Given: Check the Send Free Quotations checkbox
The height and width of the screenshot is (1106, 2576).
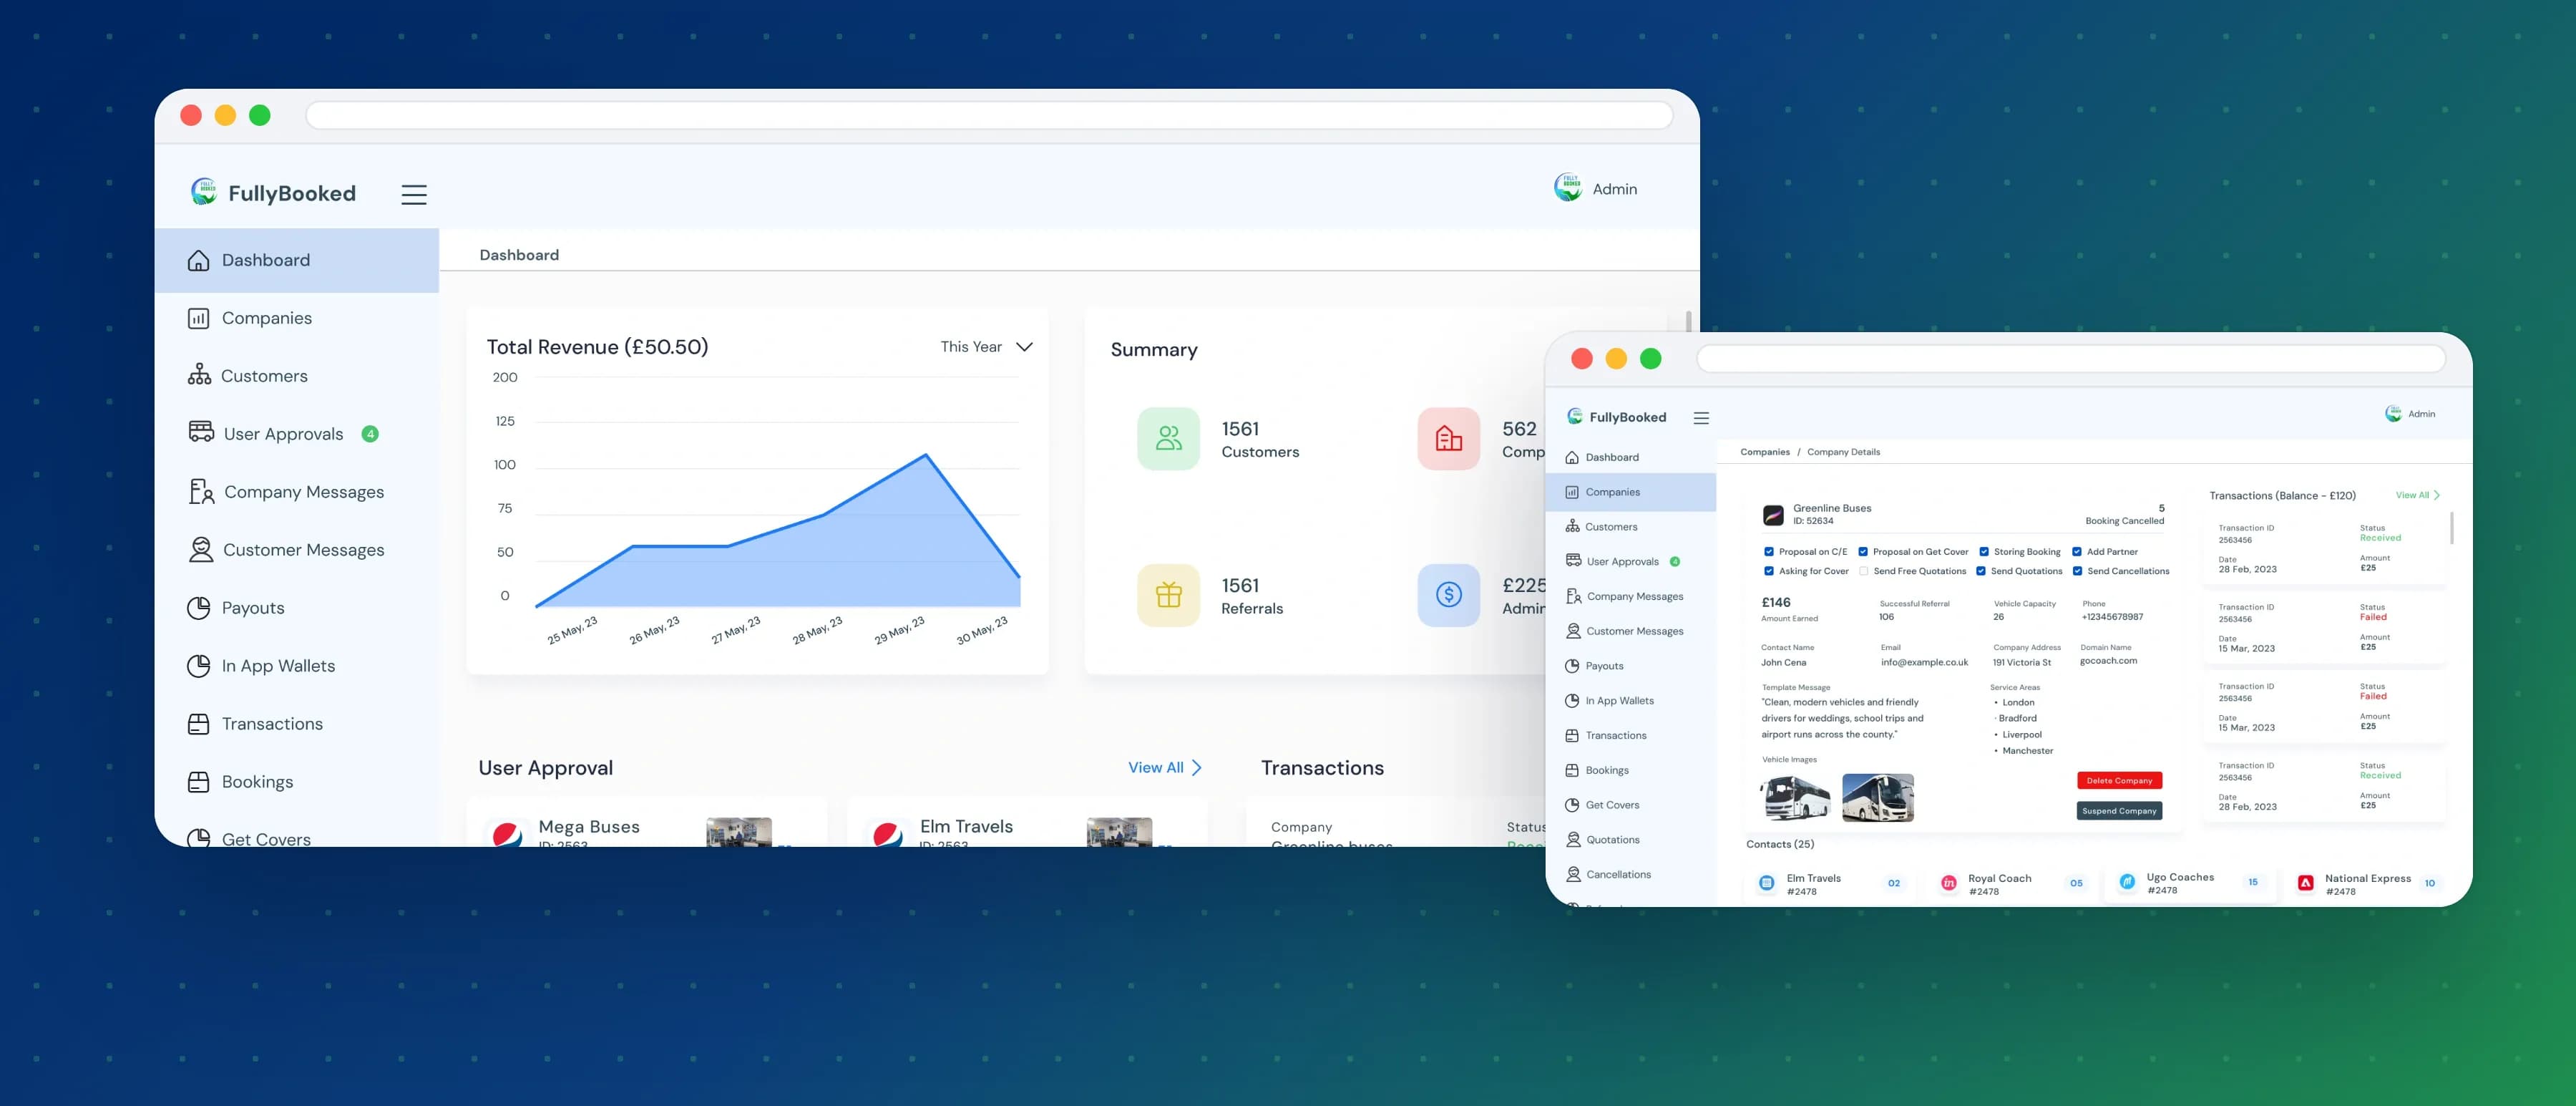Looking at the screenshot, I should point(1863,571).
